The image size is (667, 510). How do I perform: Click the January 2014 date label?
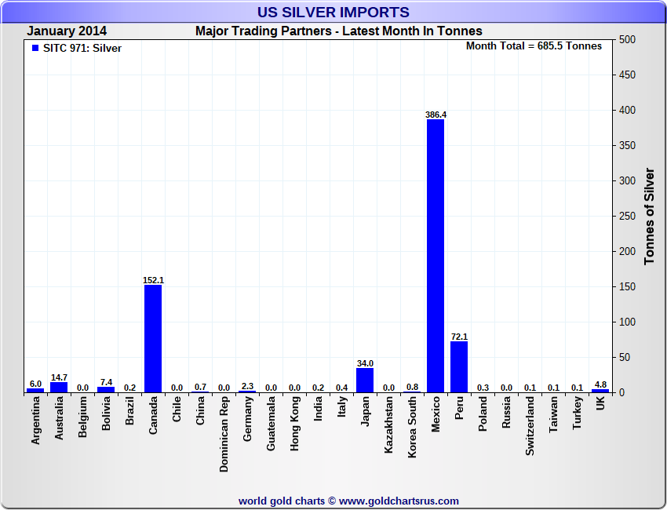(67, 31)
